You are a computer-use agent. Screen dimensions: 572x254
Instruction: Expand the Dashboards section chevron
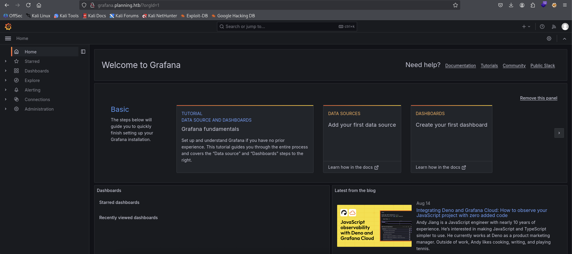point(6,71)
